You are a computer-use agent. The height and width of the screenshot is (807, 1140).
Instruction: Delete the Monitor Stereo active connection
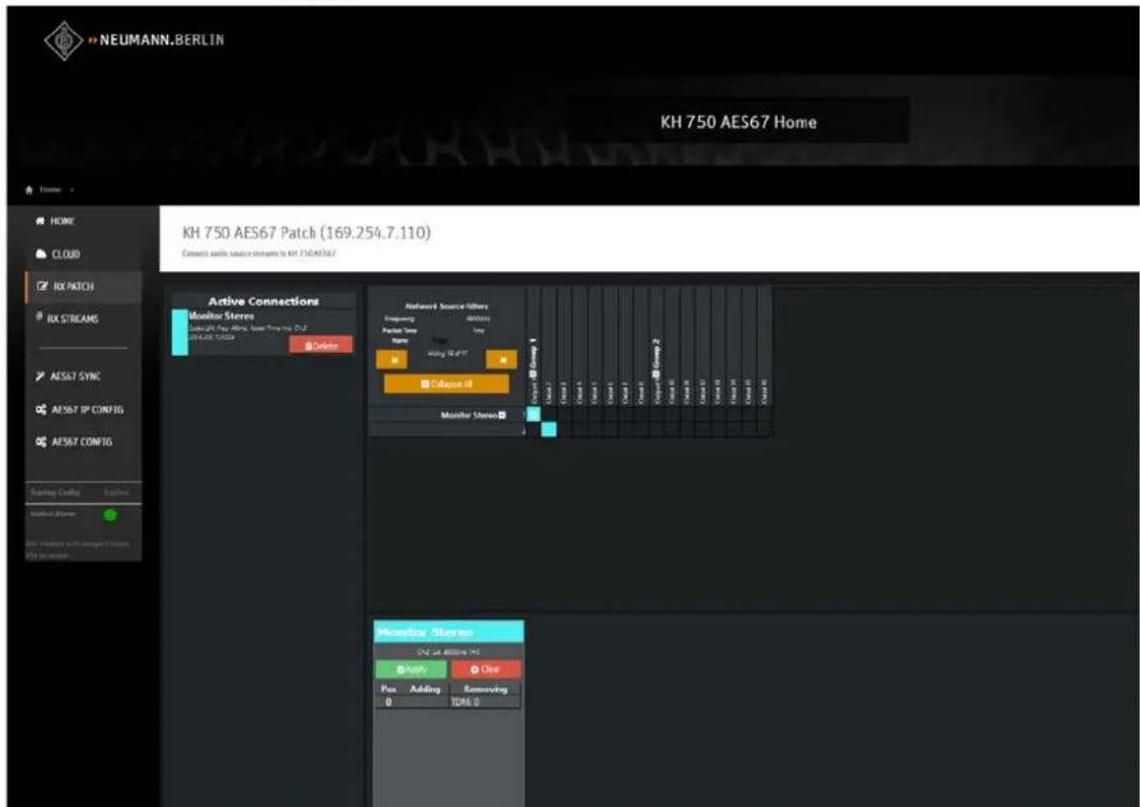(321, 345)
